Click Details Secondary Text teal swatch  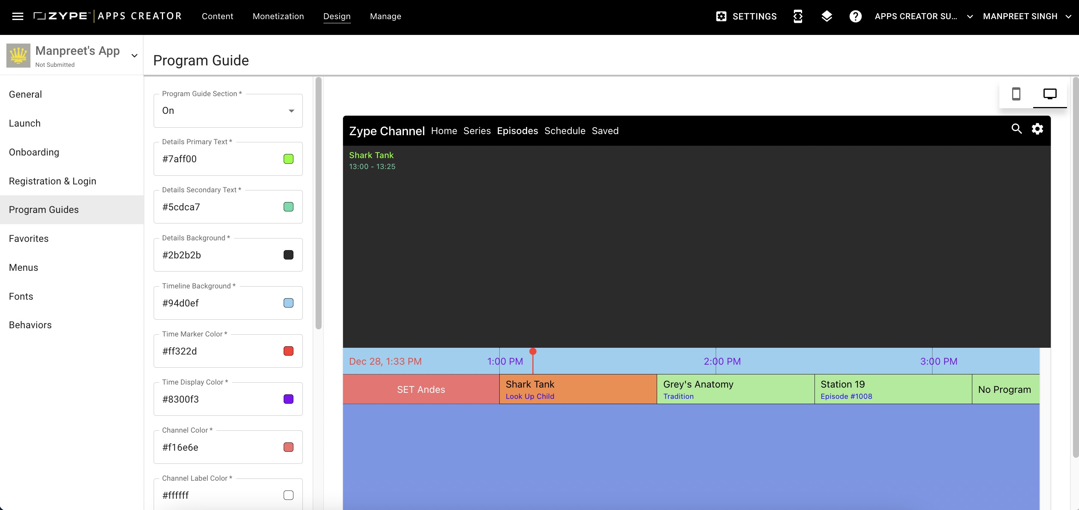pyautogui.click(x=289, y=207)
